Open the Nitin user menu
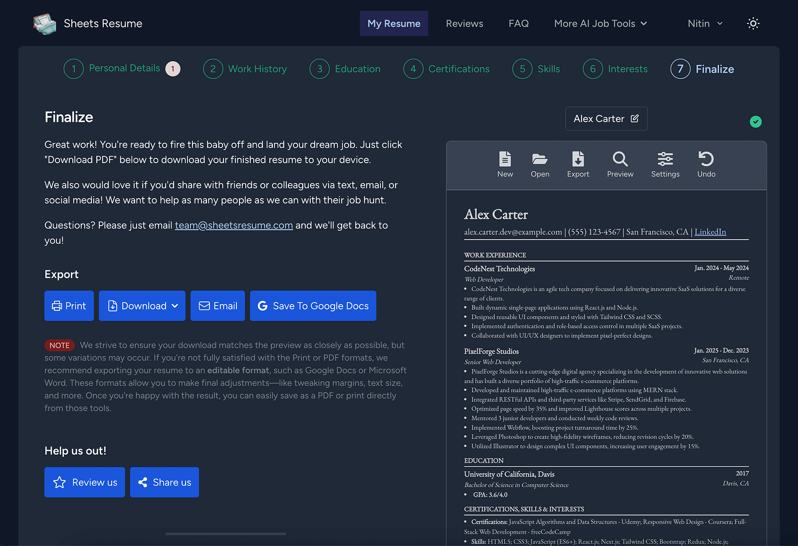 (705, 23)
